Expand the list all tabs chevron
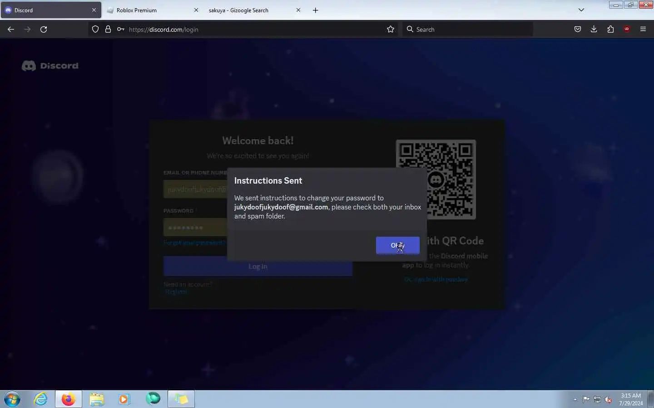 coord(581,10)
